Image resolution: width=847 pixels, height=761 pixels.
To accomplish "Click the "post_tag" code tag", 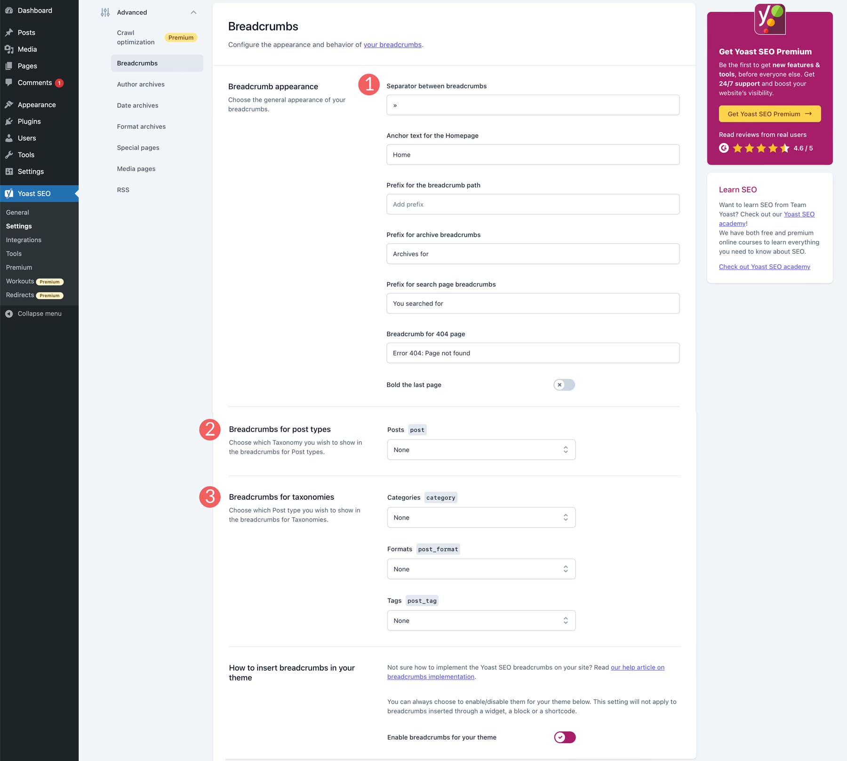I will (x=422, y=601).
